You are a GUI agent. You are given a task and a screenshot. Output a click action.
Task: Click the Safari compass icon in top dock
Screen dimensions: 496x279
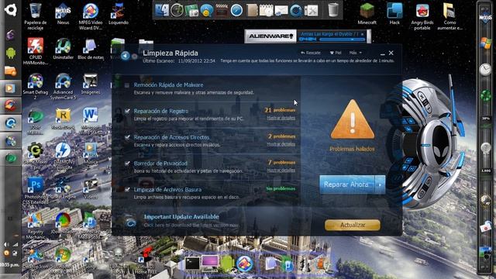tap(236, 10)
